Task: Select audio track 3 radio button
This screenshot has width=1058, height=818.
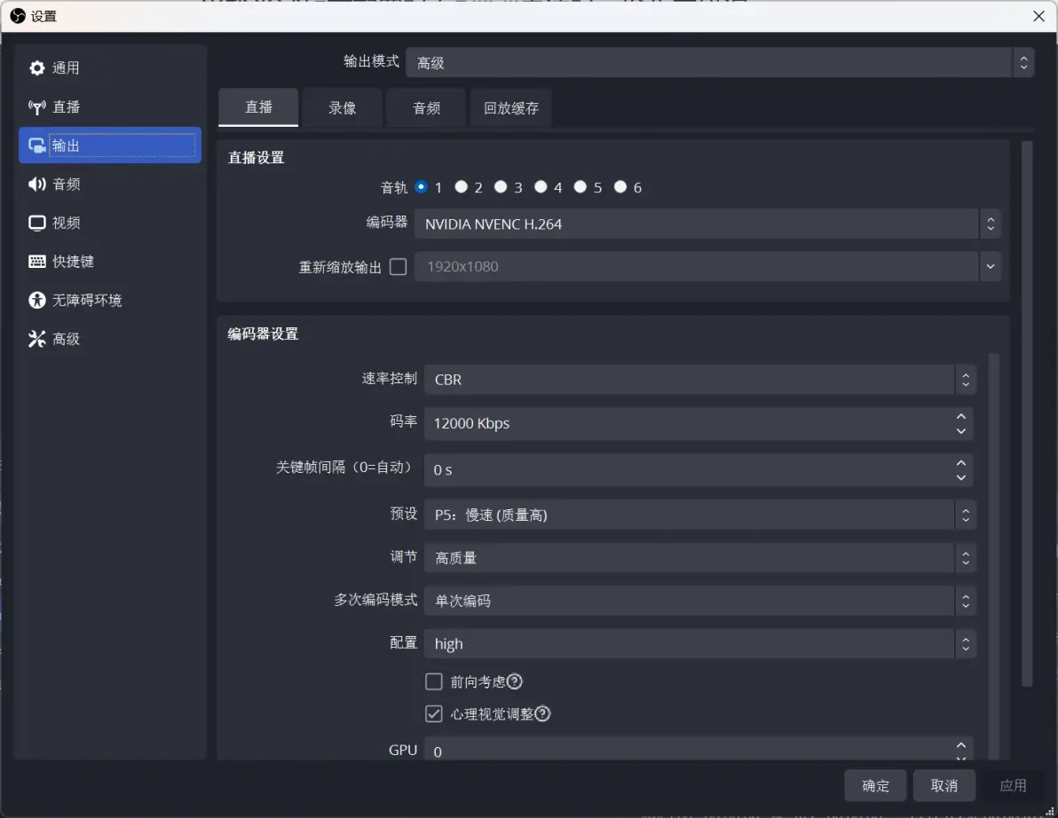Action: pyautogui.click(x=501, y=187)
